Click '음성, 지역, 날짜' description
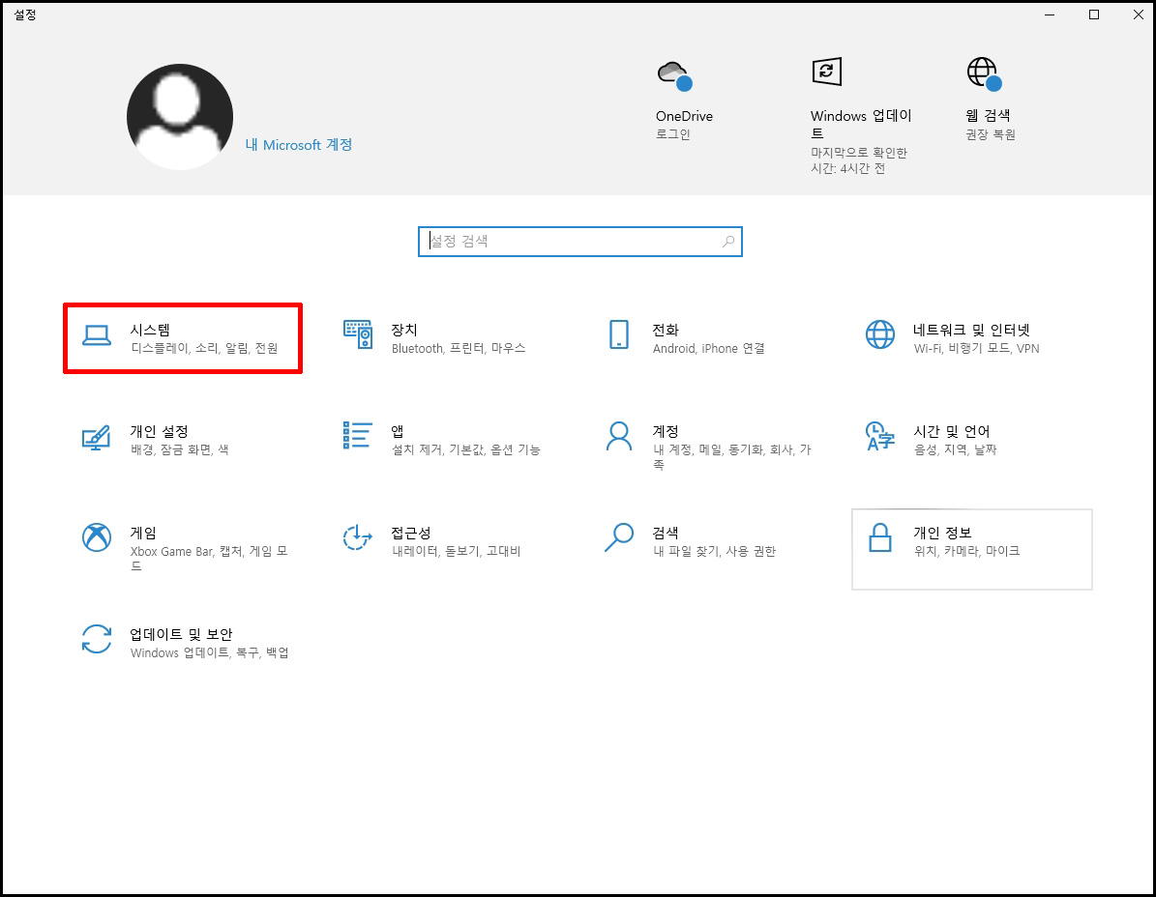1156x897 pixels. tap(955, 449)
